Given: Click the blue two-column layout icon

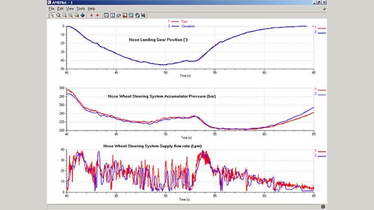Looking at the screenshot, I should tap(113, 16).
